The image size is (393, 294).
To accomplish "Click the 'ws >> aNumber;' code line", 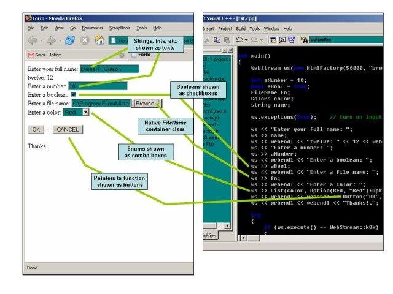I will click(274, 154).
